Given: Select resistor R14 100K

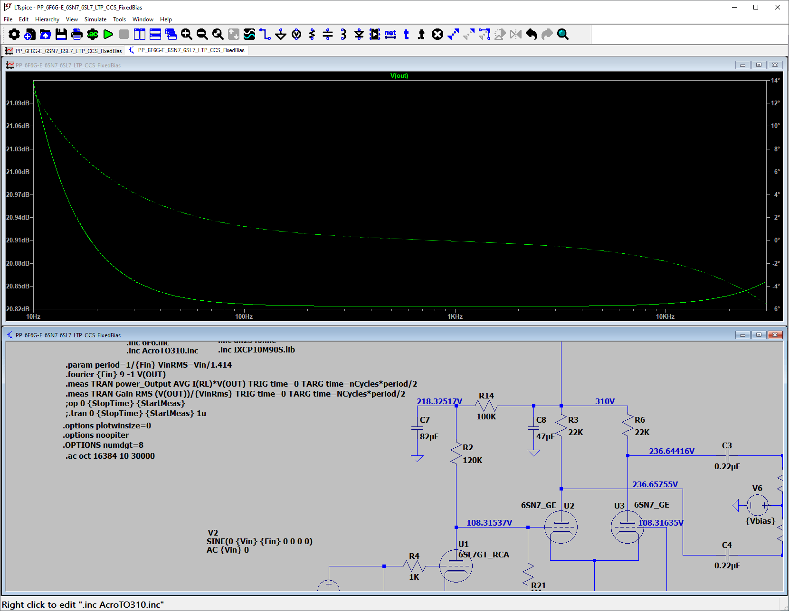Looking at the screenshot, I should 486,406.
